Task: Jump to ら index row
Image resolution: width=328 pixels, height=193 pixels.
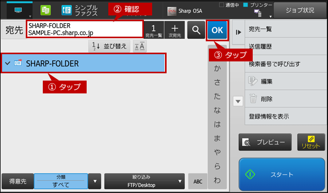Action: pos(217,166)
